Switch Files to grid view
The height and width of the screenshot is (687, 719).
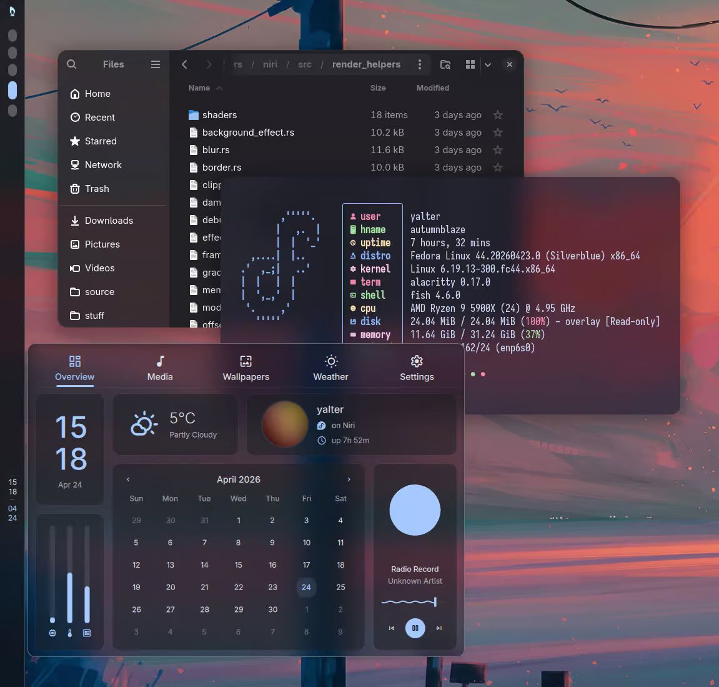click(x=470, y=64)
